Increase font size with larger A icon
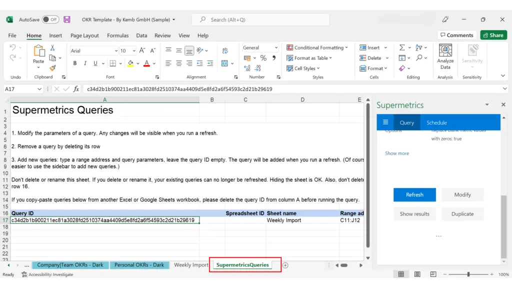 click(x=142, y=50)
